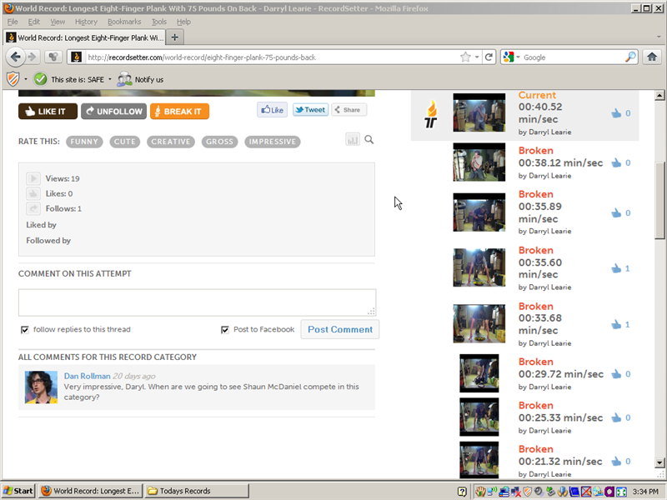Image resolution: width=667 pixels, height=500 pixels.
Task: Click thumbs-up icon for 00:35.89 record
Action: pos(616,213)
